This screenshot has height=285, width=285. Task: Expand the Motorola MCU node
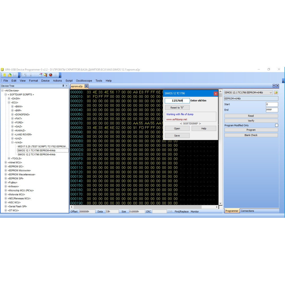(6, 194)
